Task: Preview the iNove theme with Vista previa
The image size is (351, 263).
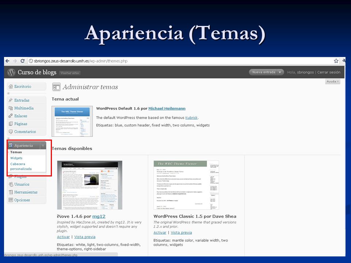Action: click(85, 237)
